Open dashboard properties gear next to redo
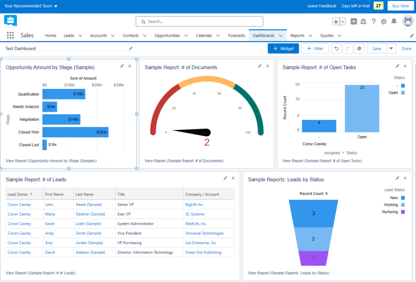The image size is (416, 282). coord(359,48)
